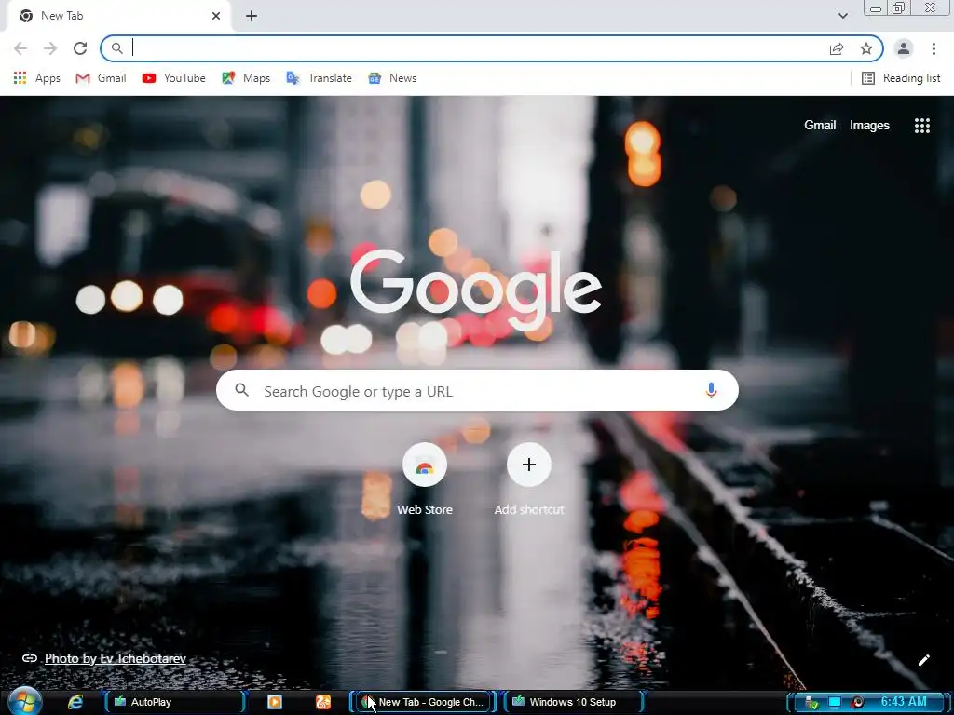
Task: Open the Reading list panel
Action: pyautogui.click(x=901, y=78)
